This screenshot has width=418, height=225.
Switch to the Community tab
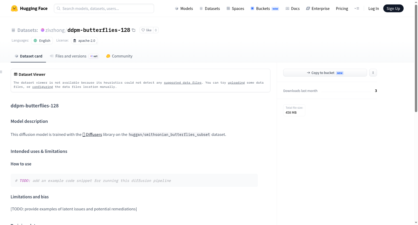pyautogui.click(x=119, y=56)
